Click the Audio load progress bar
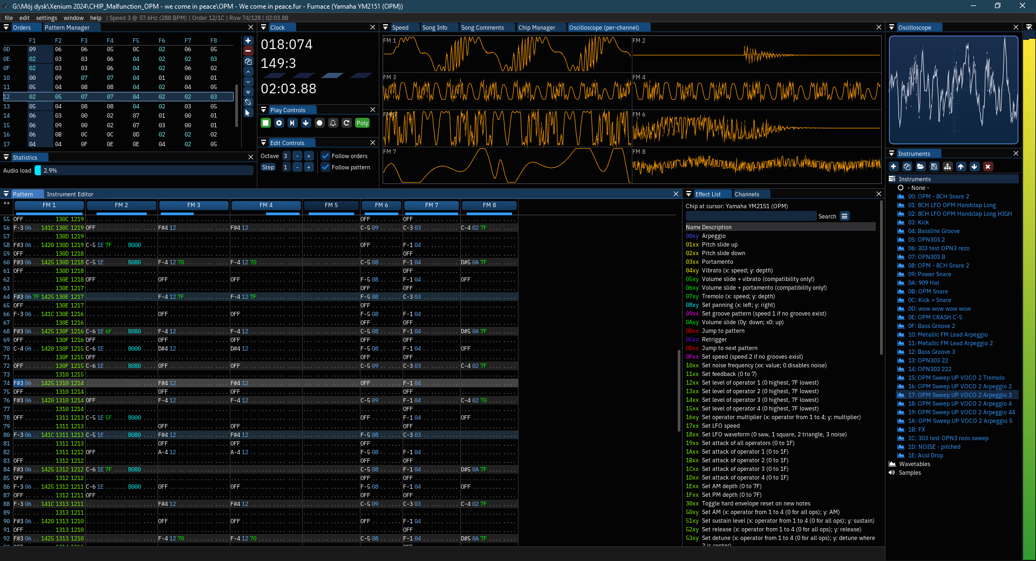 [144, 170]
